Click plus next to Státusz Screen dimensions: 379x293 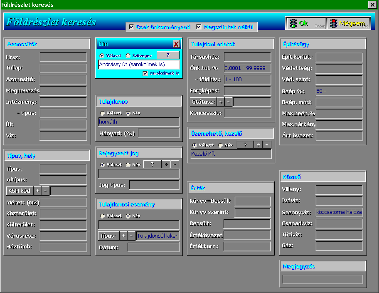221,102
